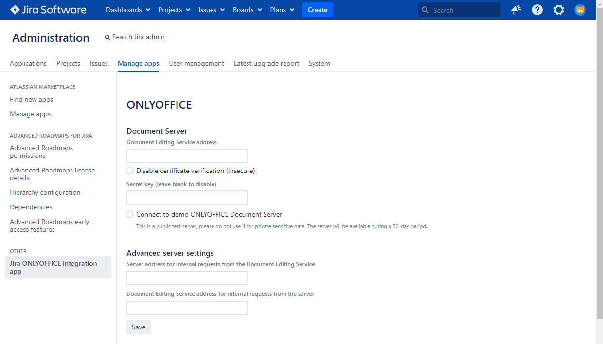Open the Manage apps sidebar link

click(x=30, y=114)
